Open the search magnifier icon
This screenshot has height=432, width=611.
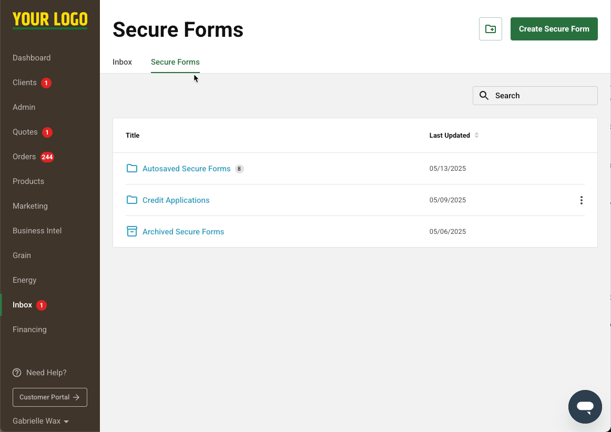[x=484, y=96]
